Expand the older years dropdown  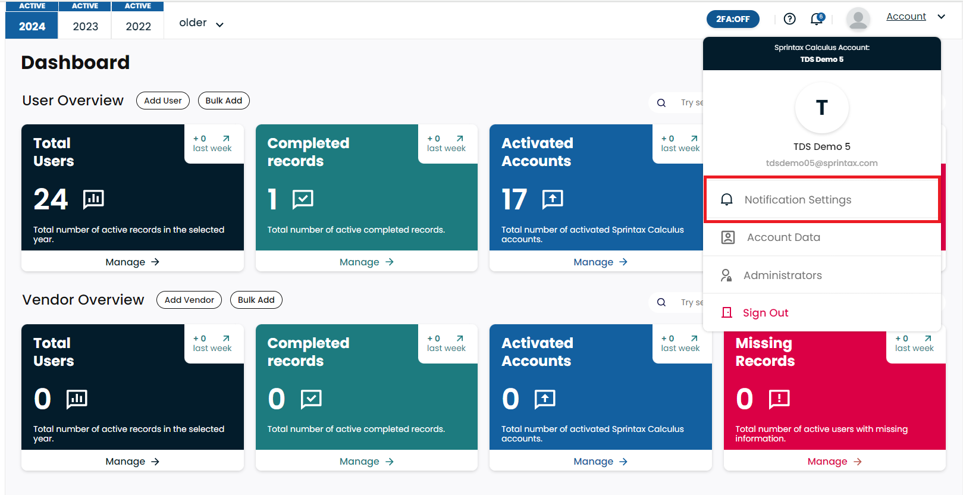[202, 23]
